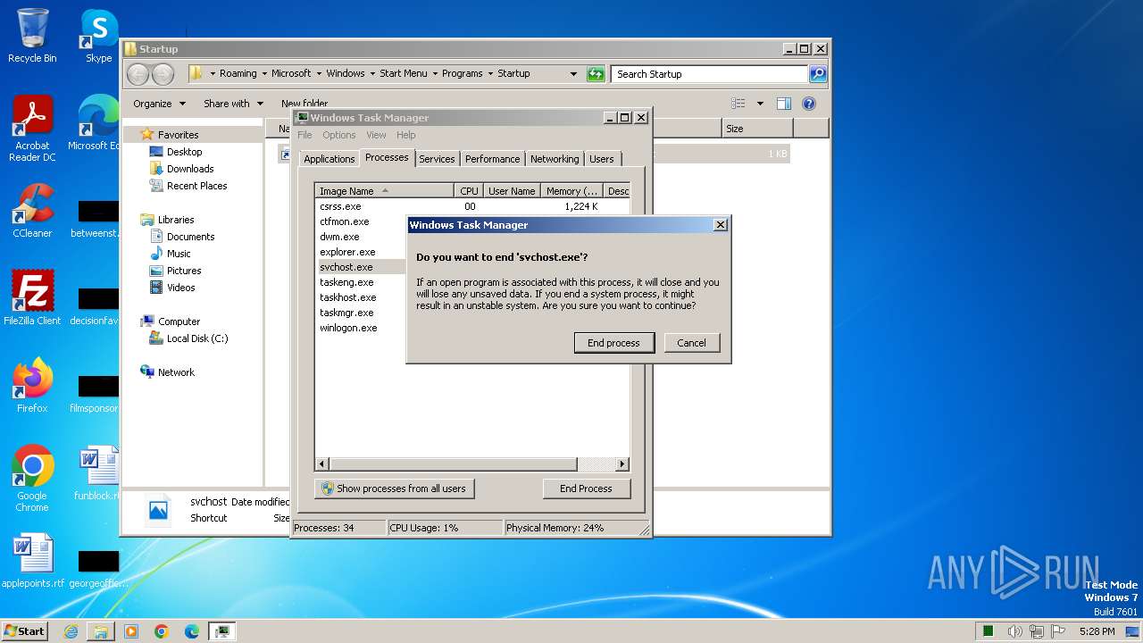Click the Explorer back arrow button

[138, 74]
